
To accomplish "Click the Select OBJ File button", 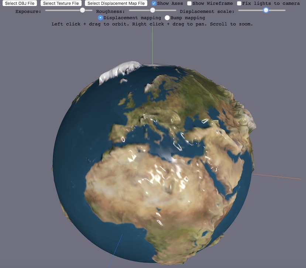I will click(x=20, y=3).
